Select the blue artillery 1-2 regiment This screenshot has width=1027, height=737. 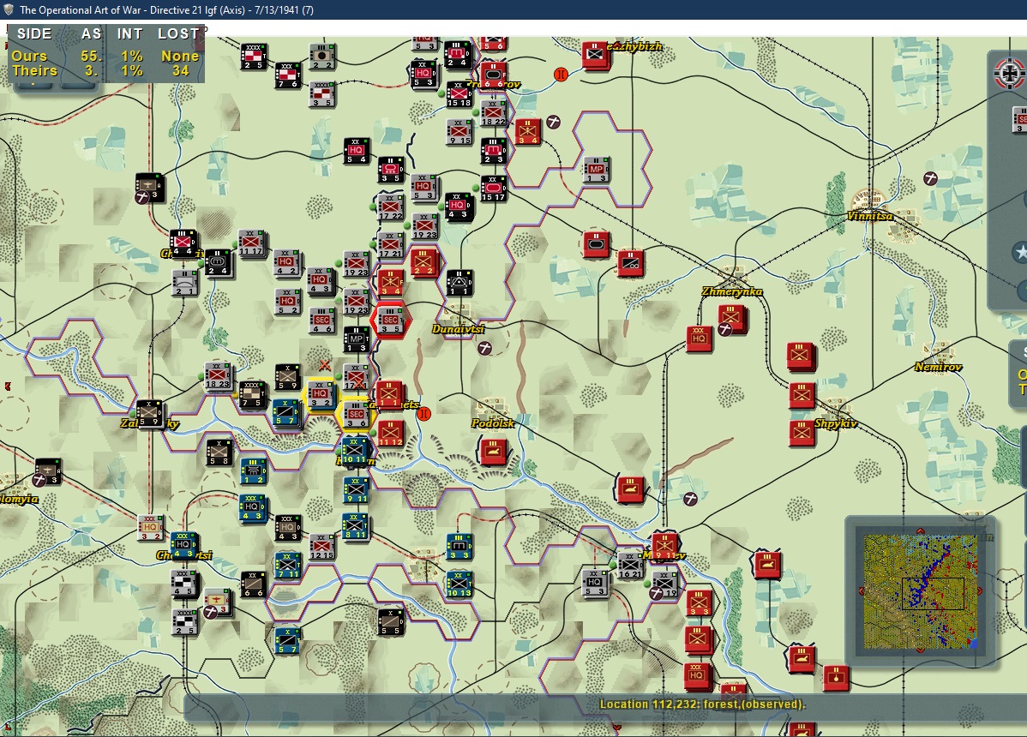[253, 471]
